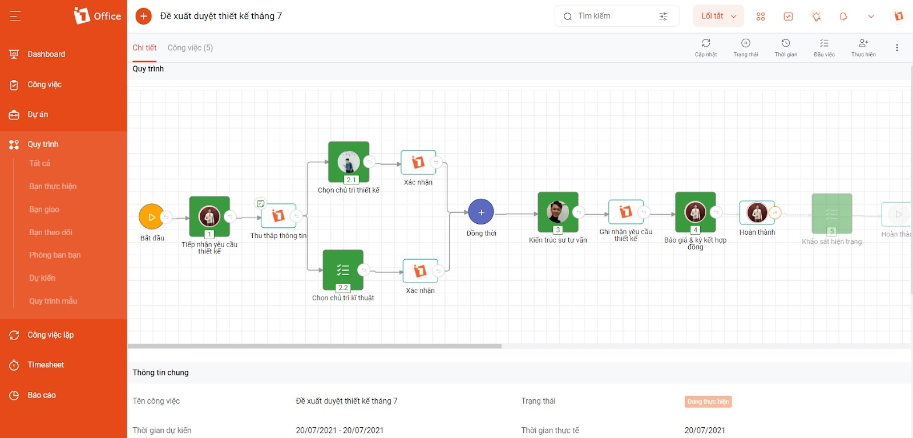Switch to the Công việc (5) tab
This screenshot has width=913, height=438.
coord(190,48)
